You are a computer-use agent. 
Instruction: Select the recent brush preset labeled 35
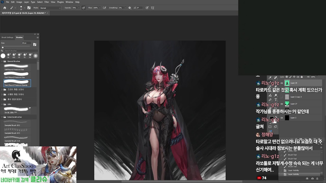[x=19, y=56]
